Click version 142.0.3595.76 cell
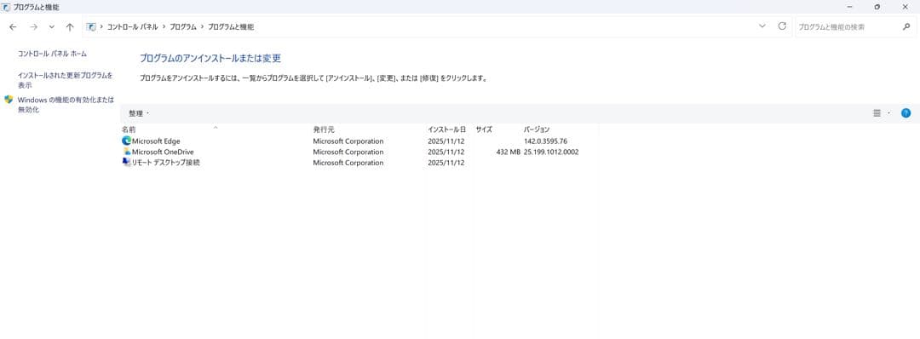 tap(546, 141)
